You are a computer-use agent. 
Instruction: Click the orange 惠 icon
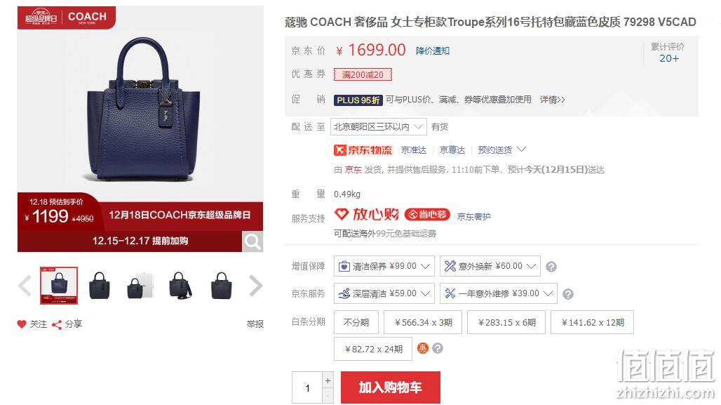(422, 348)
